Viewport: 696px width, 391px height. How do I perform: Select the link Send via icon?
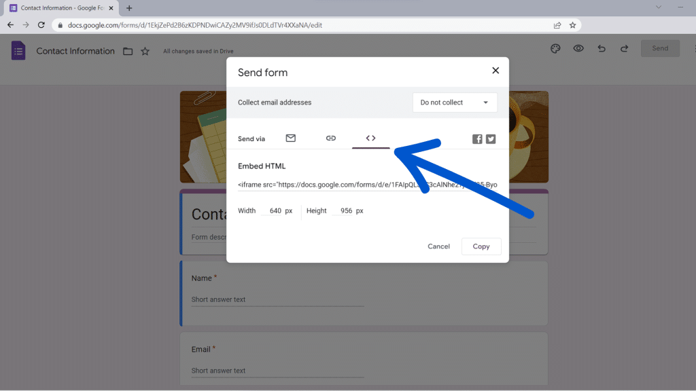[331, 138]
